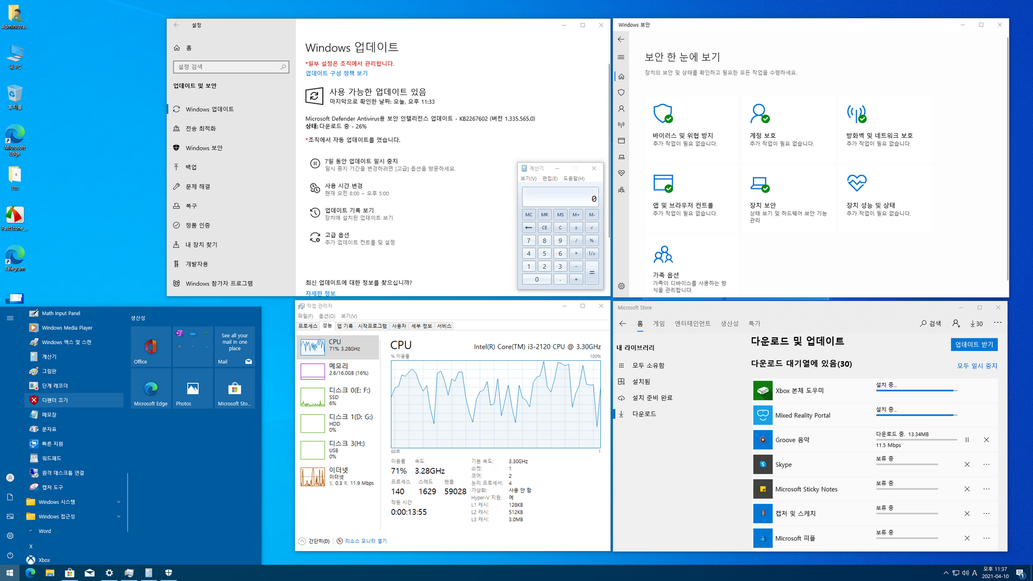Open account protection tile in Windows Security
This screenshot has width=1033, height=581.
pos(789,128)
